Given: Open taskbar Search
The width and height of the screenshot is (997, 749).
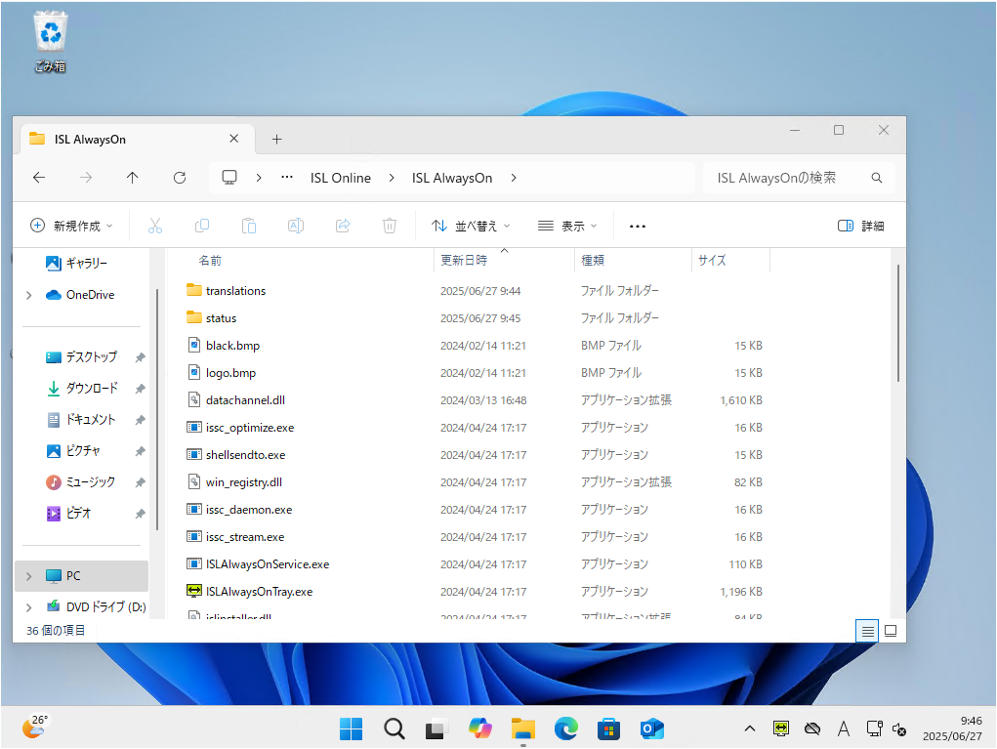Looking at the screenshot, I should click(x=395, y=728).
